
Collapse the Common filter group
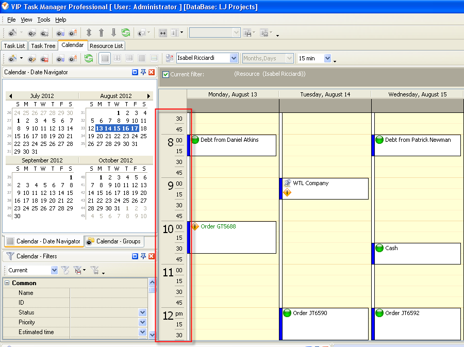7,283
